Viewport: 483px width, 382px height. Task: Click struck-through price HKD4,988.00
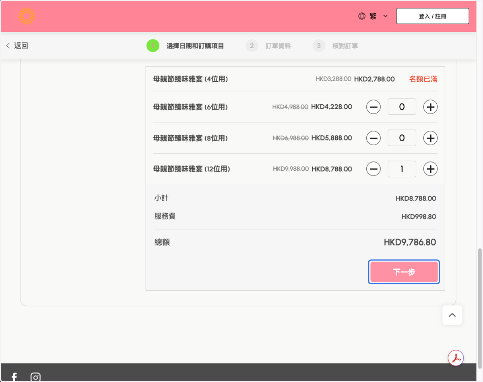coord(291,107)
